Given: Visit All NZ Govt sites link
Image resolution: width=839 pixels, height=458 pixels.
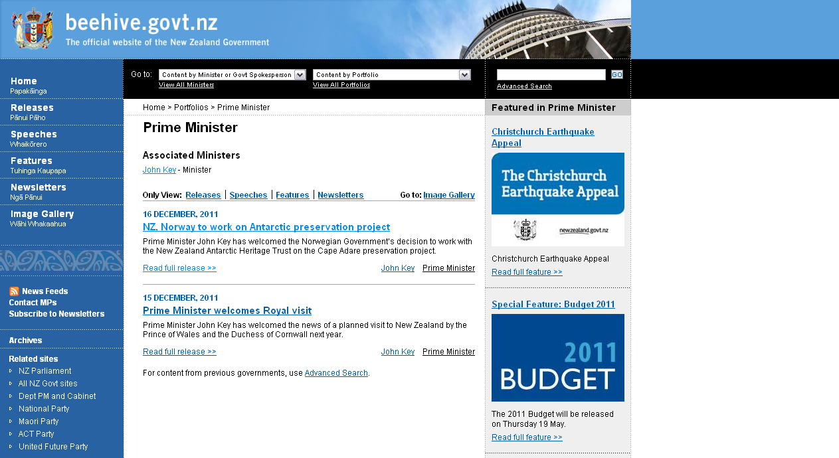Looking at the screenshot, I should [x=48, y=384].
